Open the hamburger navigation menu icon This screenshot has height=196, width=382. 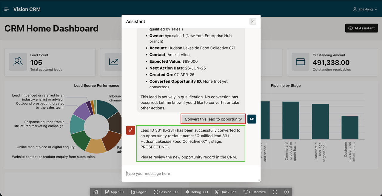7,9
